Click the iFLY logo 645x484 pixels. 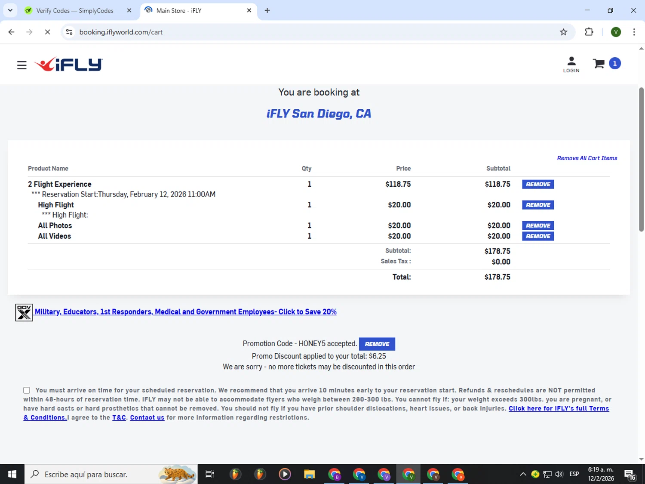[x=68, y=64]
